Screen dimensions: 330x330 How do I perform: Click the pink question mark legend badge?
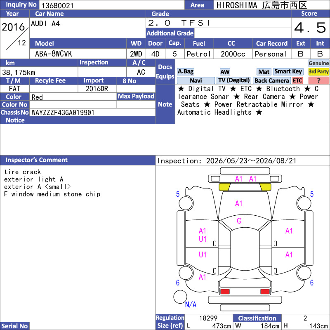(318, 80)
